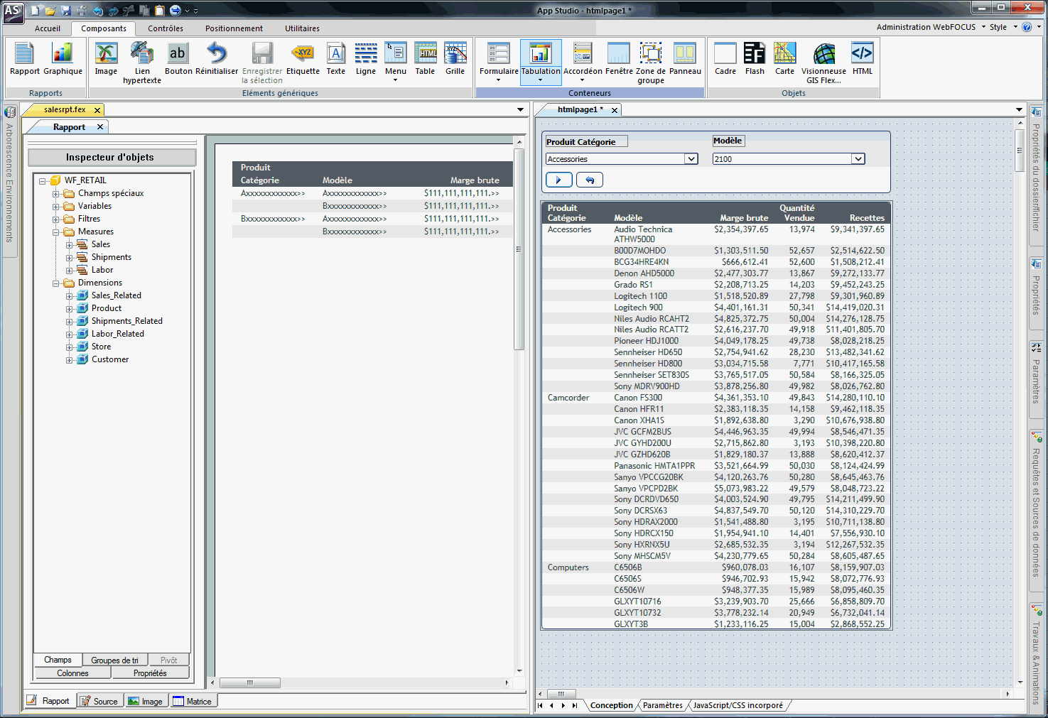The width and height of the screenshot is (1048, 718).
Task: Insert a Lien hypertexte element
Action: pyautogui.click(x=142, y=63)
